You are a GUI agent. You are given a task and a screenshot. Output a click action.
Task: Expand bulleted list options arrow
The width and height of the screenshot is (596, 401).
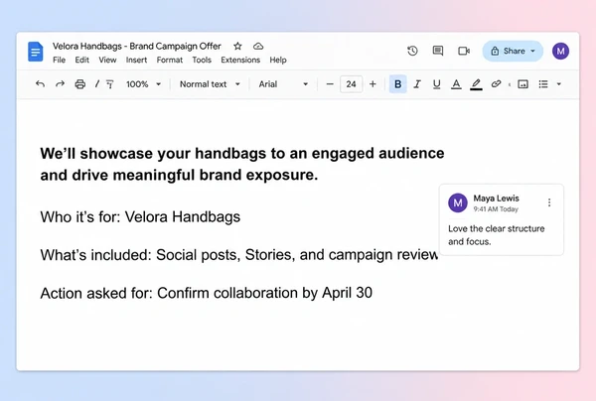(558, 84)
